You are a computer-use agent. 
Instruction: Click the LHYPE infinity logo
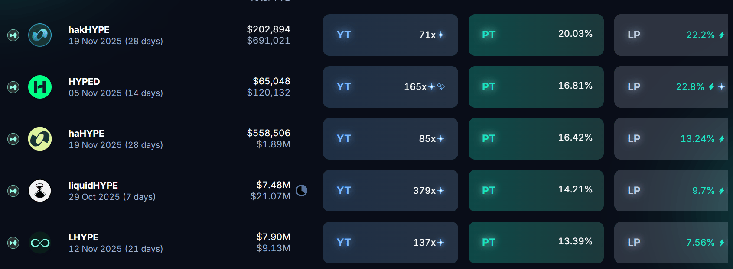[x=40, y=243]
